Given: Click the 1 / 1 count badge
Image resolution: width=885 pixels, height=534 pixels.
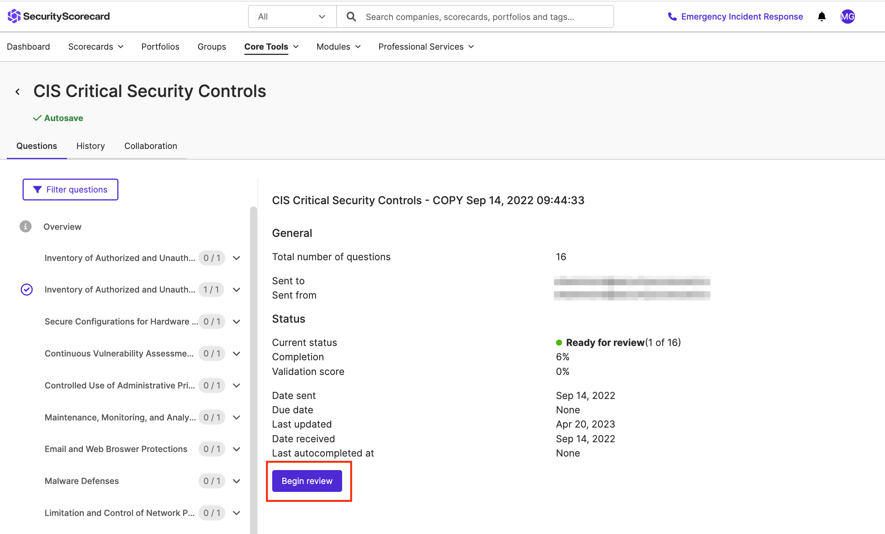Looking at the screenshot, I should [x=211, y=290].
